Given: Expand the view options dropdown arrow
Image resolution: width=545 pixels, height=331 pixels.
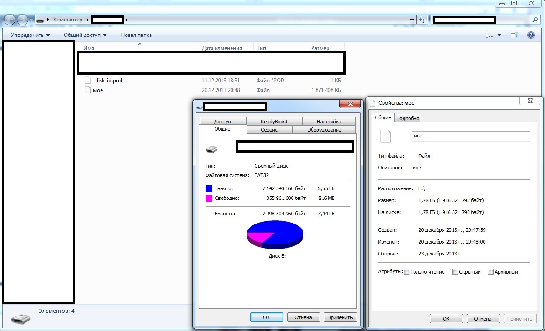Looking at the screenshot, I should pos(499,35).
